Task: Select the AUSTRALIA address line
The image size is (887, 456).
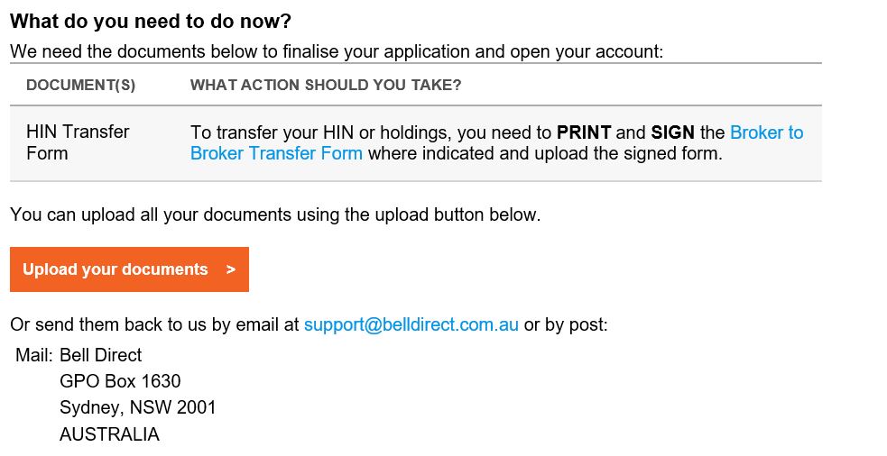Action: tap(110, 434)
